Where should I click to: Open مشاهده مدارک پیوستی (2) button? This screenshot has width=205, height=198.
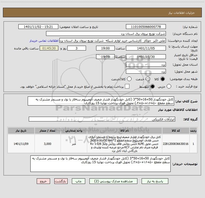113,181
